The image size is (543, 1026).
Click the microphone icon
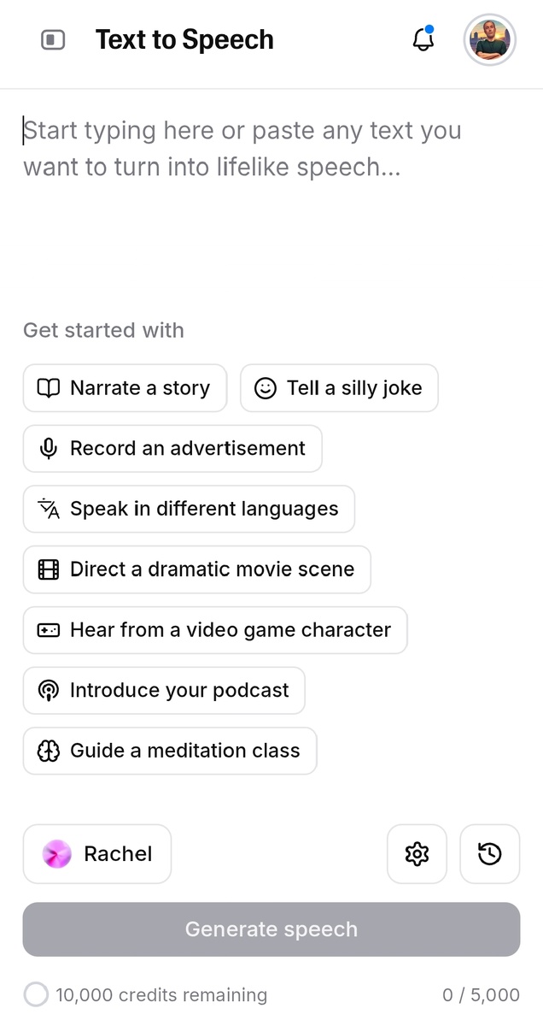[49, 449]
